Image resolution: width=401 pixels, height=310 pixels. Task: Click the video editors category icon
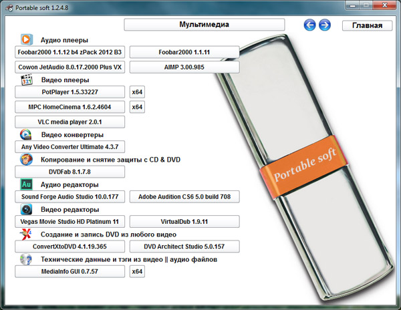point(27,209)
